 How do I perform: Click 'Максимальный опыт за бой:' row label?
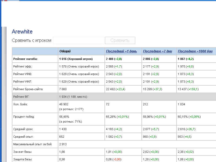point(32,144)
